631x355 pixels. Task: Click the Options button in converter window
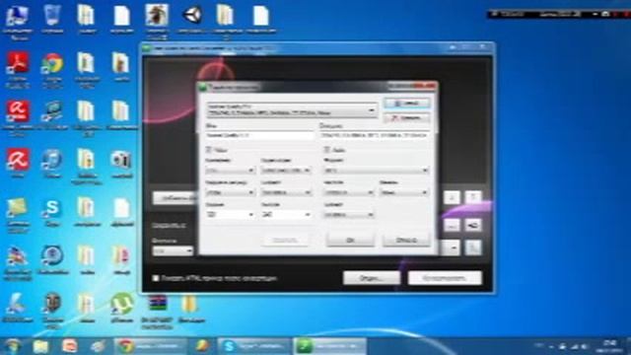point(372,278)
